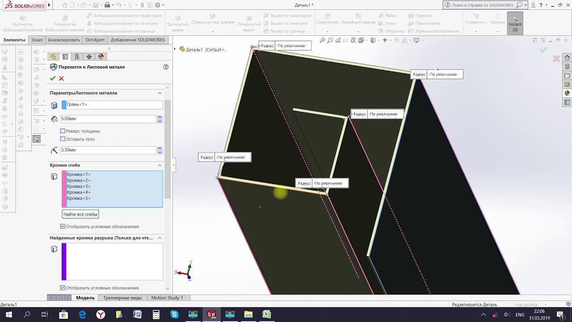
Task: Open the ConfigurationManager tab icon
Action: (x=77, y=57)
